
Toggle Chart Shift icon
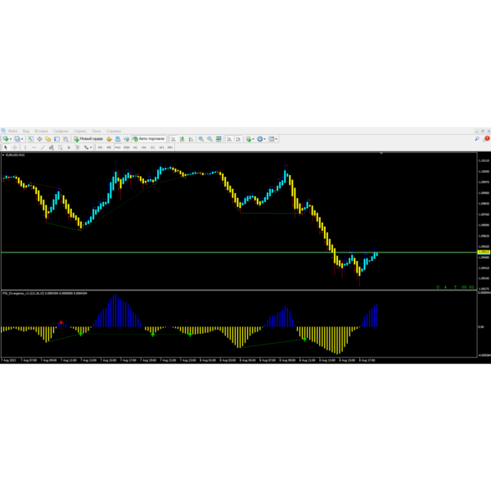(238, 139)
